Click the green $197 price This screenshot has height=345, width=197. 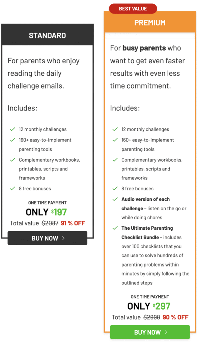[59, 212]
